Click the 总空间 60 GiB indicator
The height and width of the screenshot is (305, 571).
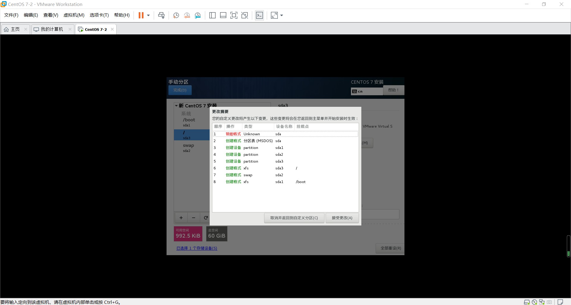[x=217, y=234]
